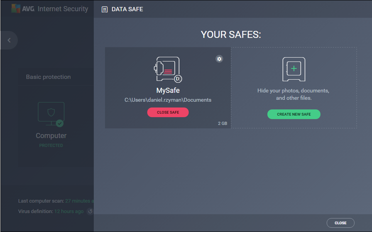Click the Basic protection label
This screenshot has width=372, height=232.
(x=48, y=77)
